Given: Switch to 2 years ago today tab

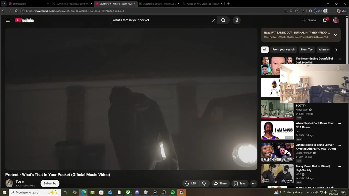Looking at the screenshot, I should tap(203, 4).
